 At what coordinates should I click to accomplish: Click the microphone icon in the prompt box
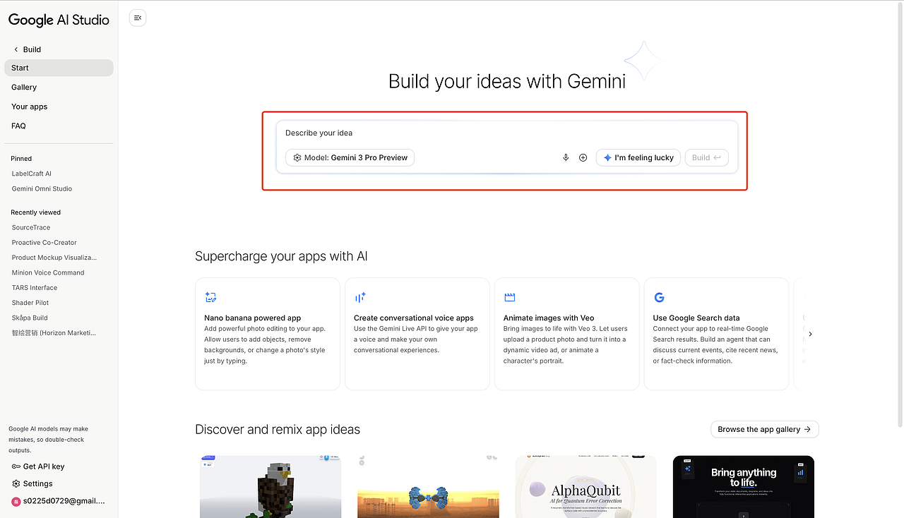point(566,157)
